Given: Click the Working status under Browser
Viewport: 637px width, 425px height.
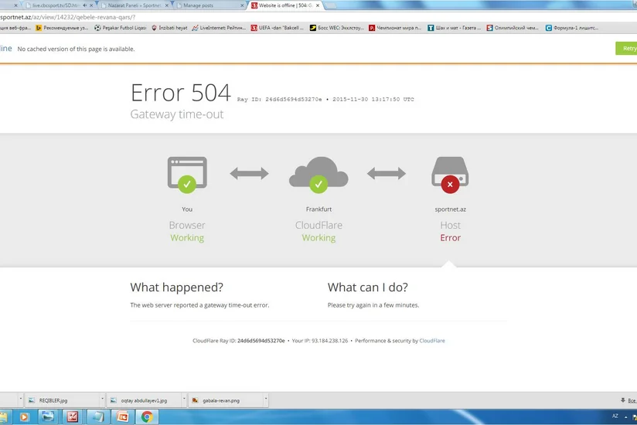Looking at the screenshot, I should click(187, 238).
